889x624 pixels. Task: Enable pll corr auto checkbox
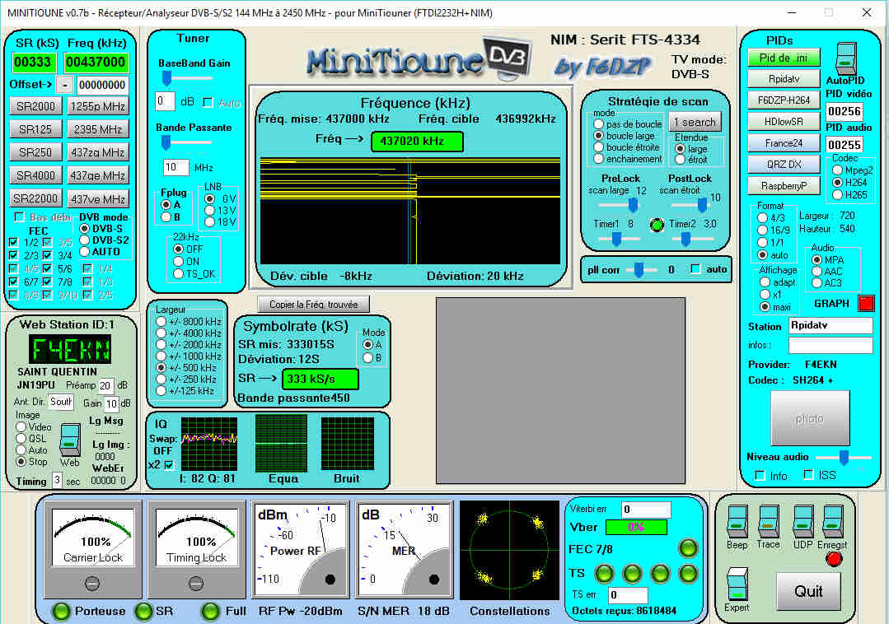(695, 269)
